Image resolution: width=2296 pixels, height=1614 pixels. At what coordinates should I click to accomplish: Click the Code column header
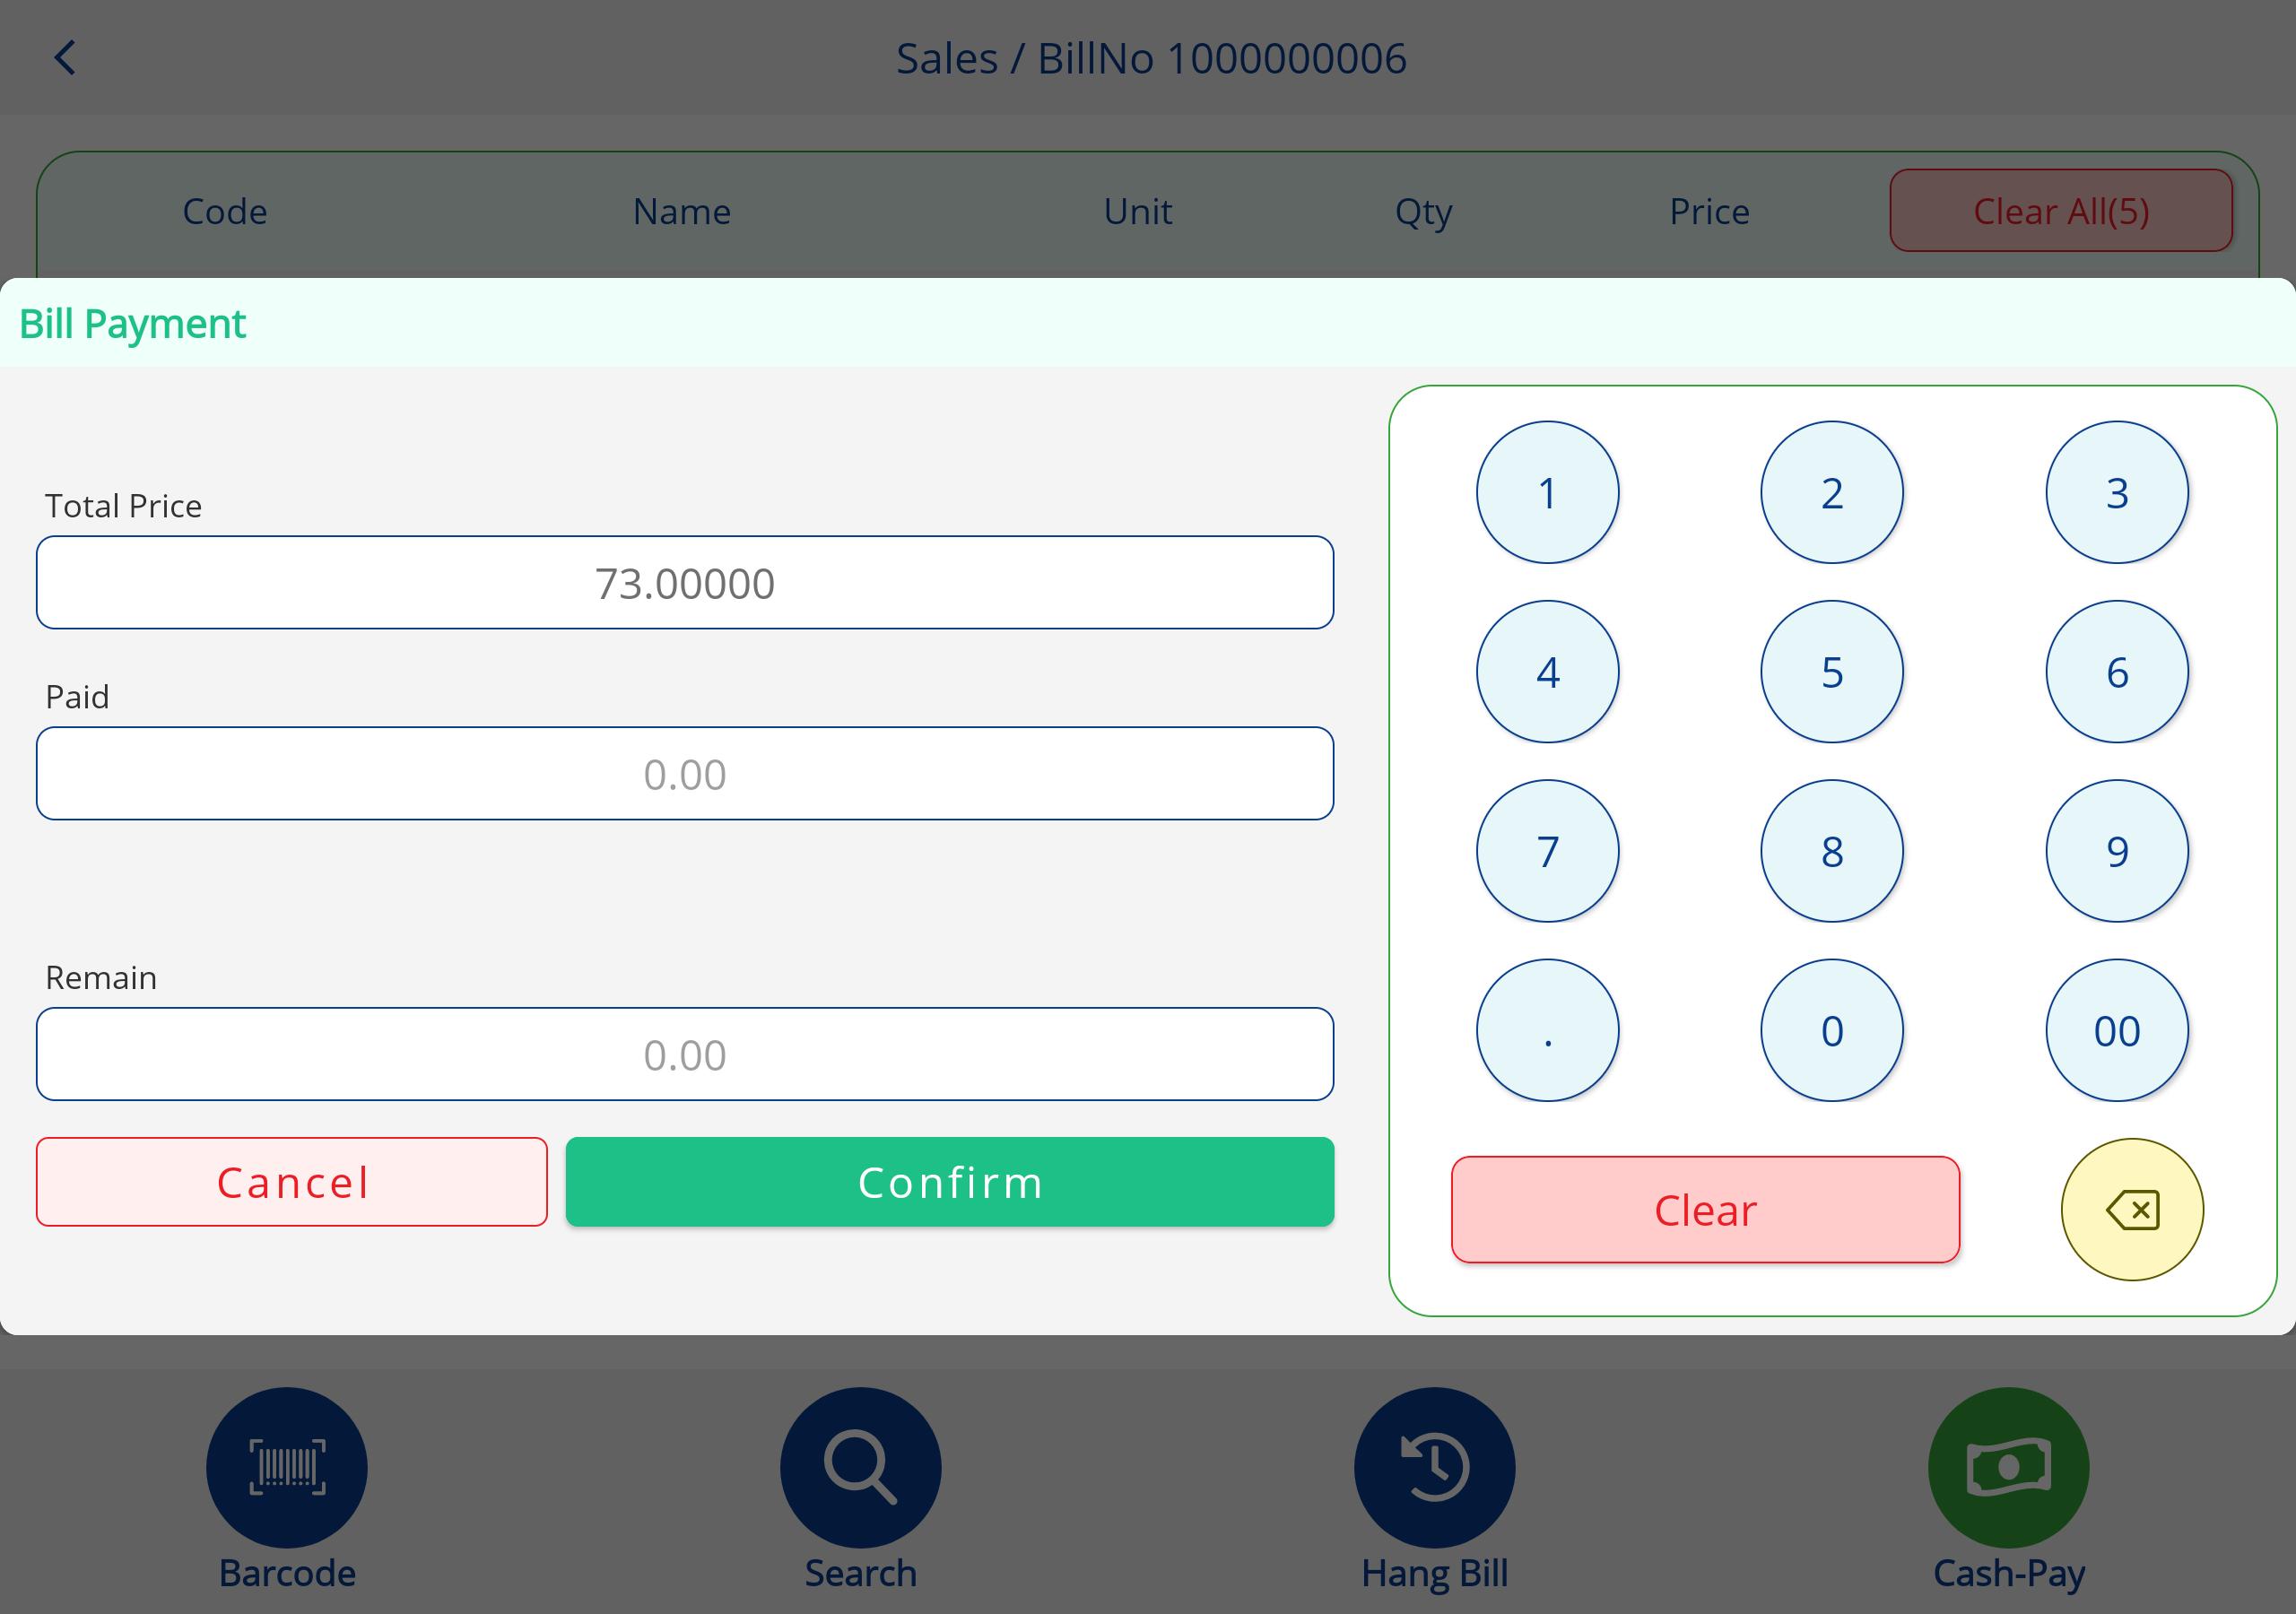(x=225, y=211)
